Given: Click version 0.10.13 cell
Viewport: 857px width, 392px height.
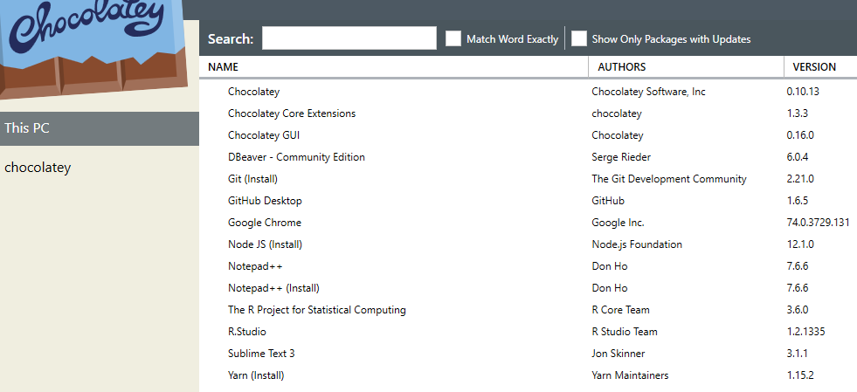Looking at the screenshot, I should pos(803,92).
